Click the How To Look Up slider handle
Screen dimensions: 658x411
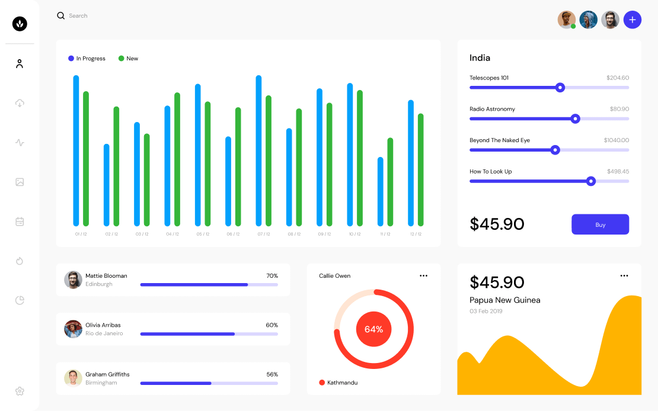[x=591, y=181]
